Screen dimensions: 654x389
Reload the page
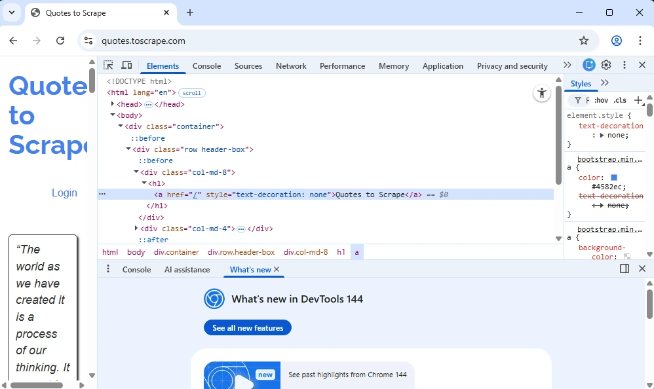[x=60, y=41]
